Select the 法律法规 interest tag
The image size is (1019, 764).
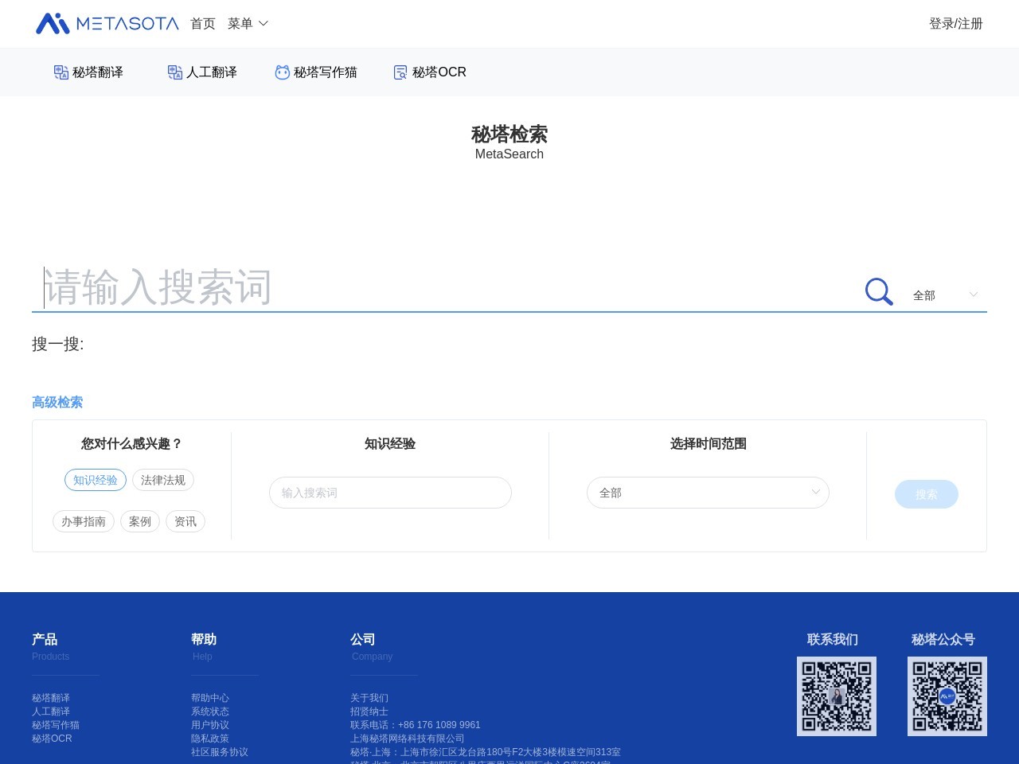coord(163,480)
